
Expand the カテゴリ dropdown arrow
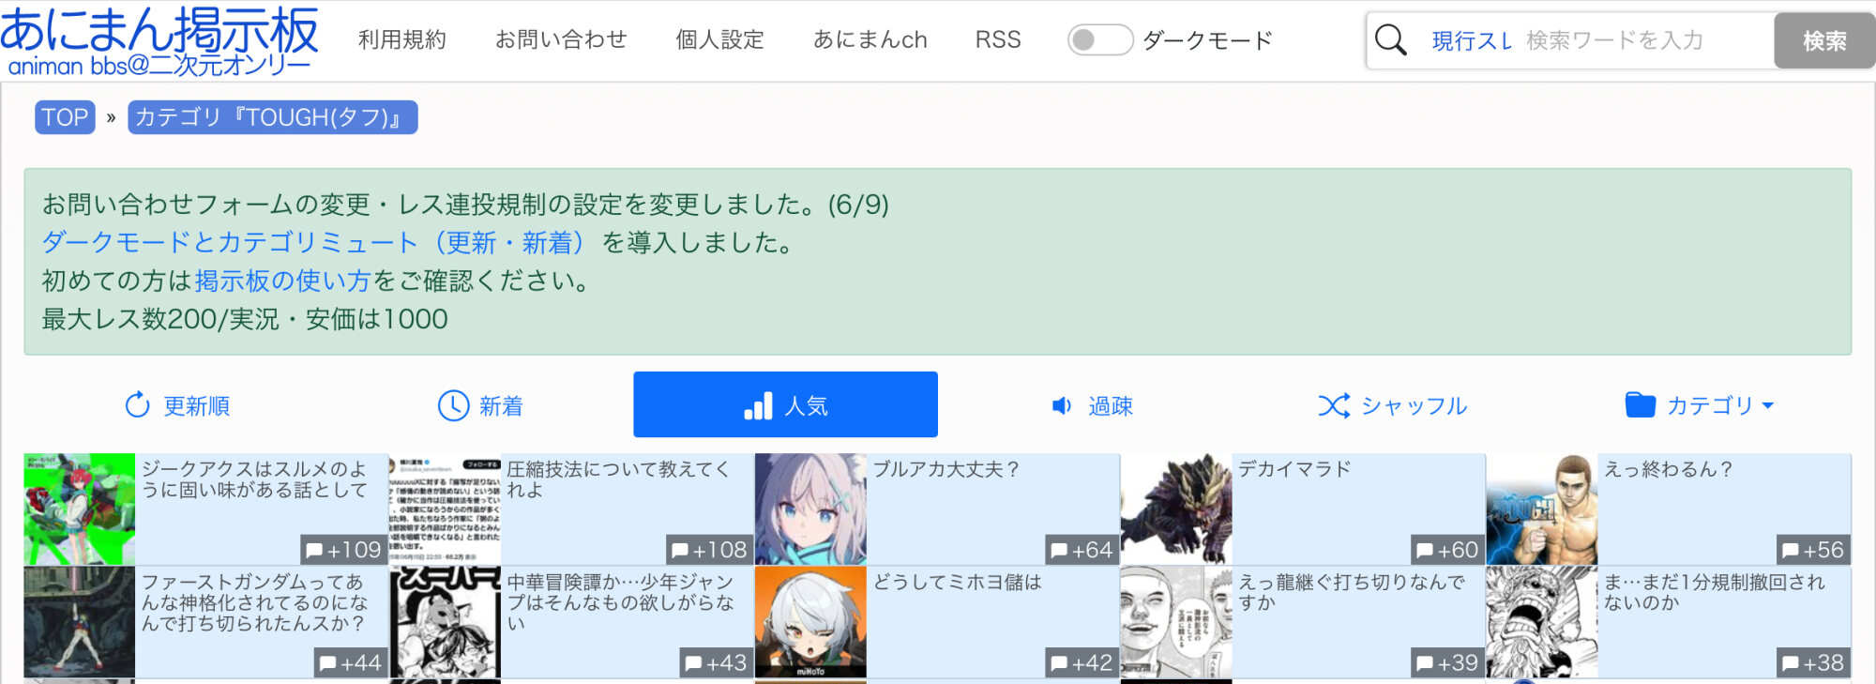click(1768, 405)
